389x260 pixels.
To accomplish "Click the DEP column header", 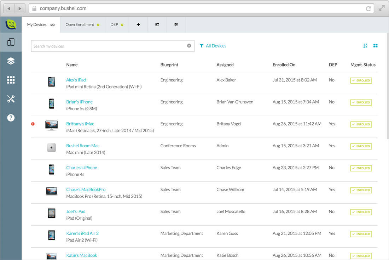I will pos(333,64).
